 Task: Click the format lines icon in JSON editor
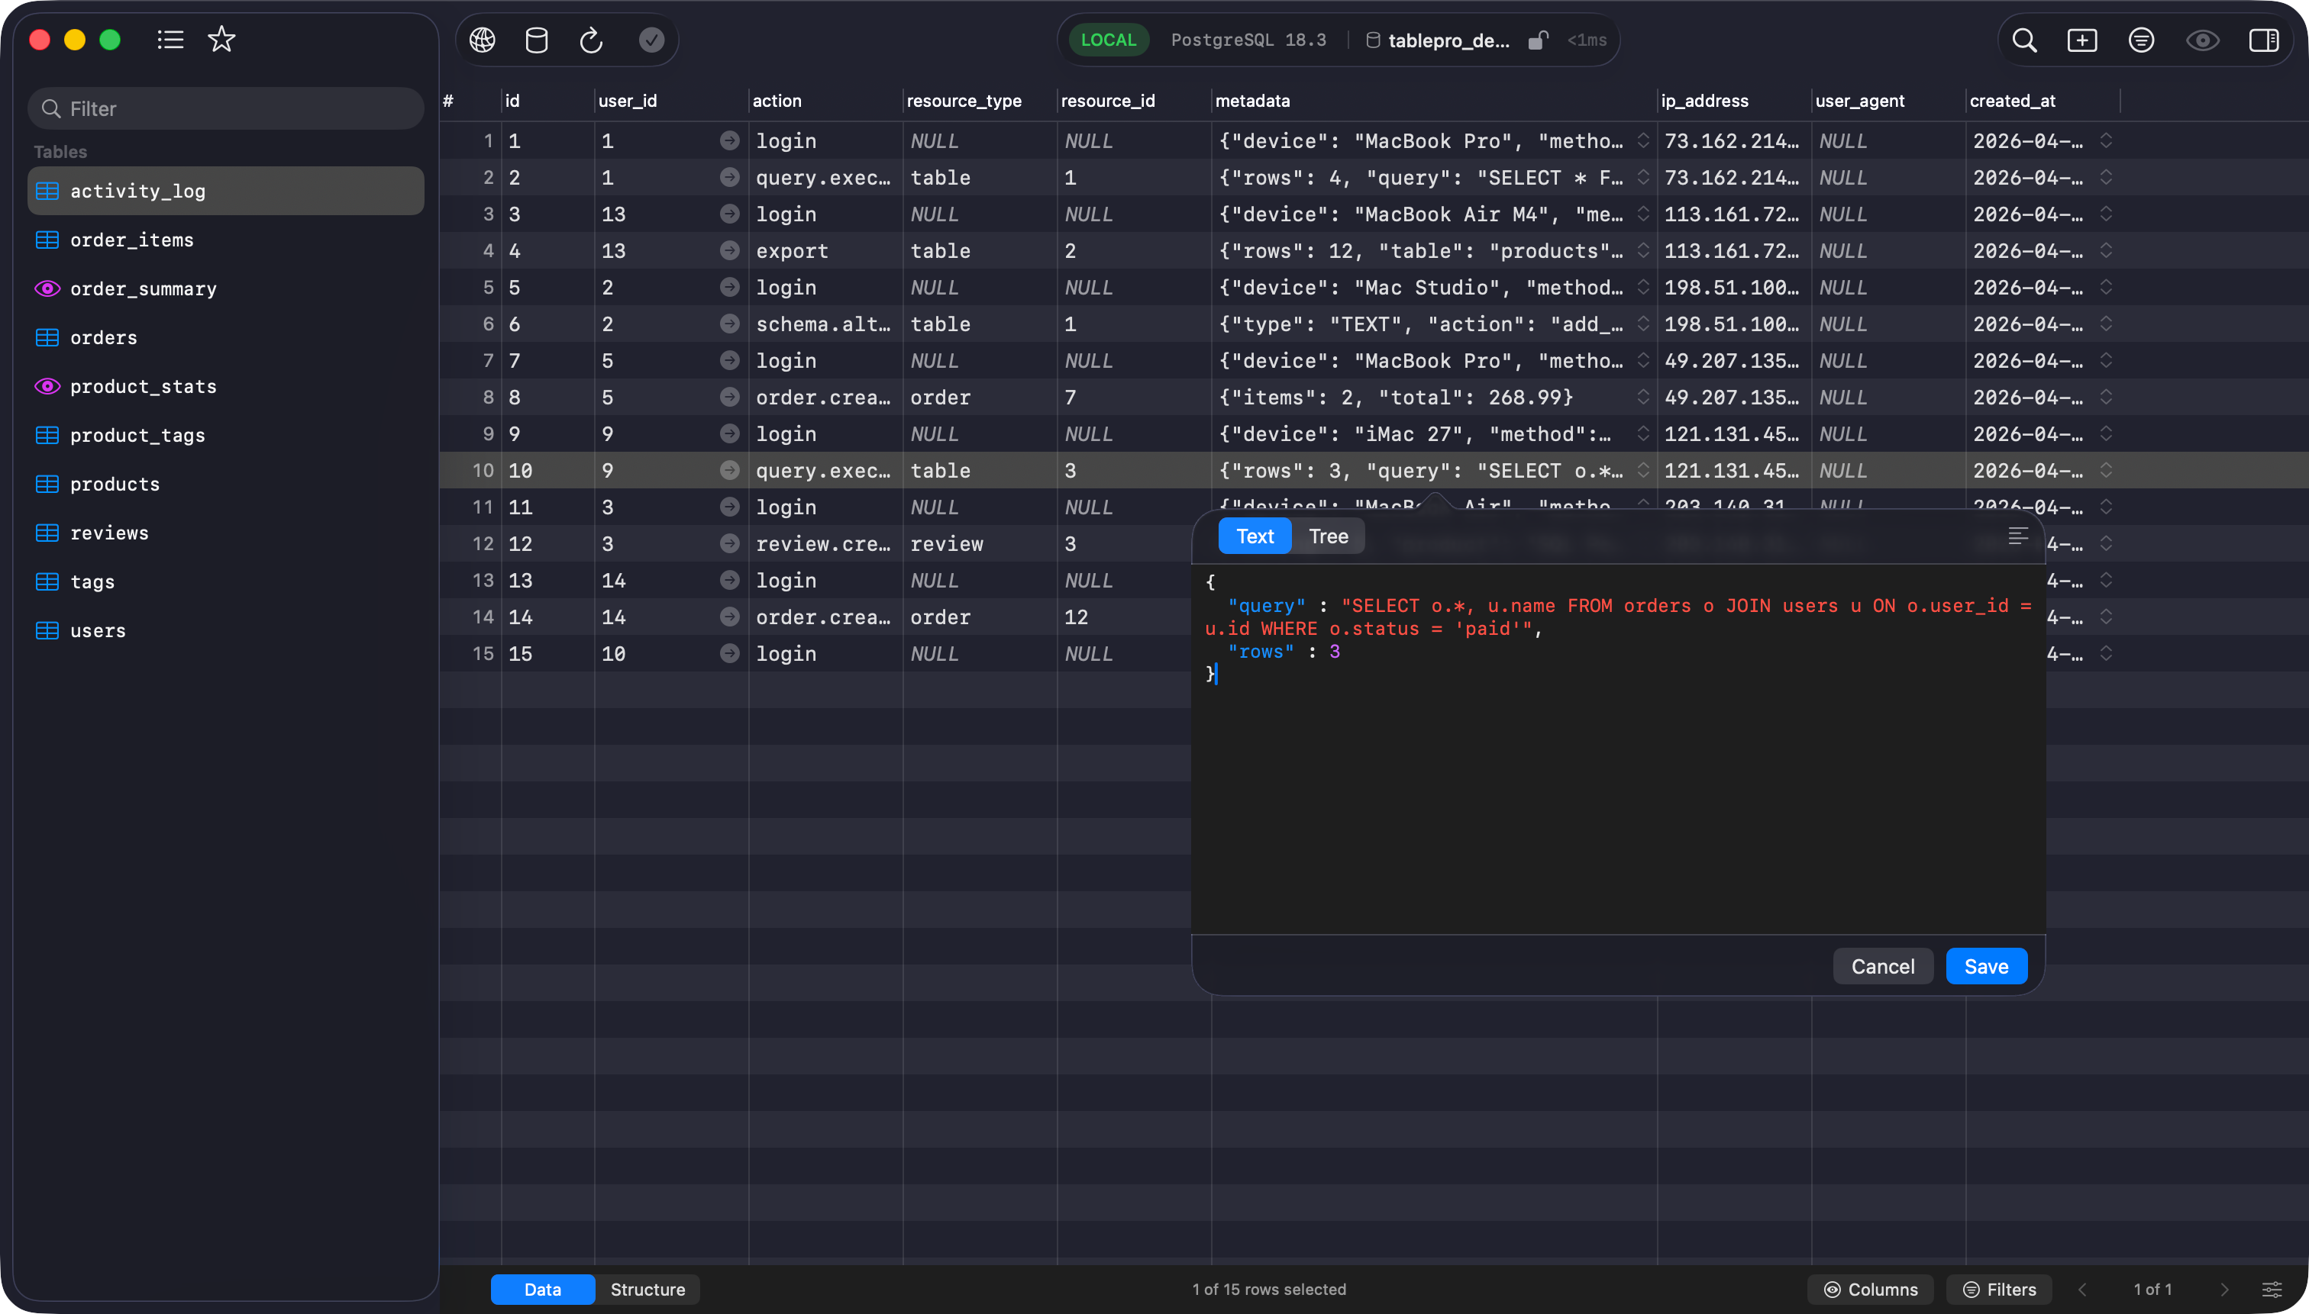click(2017, 536)
